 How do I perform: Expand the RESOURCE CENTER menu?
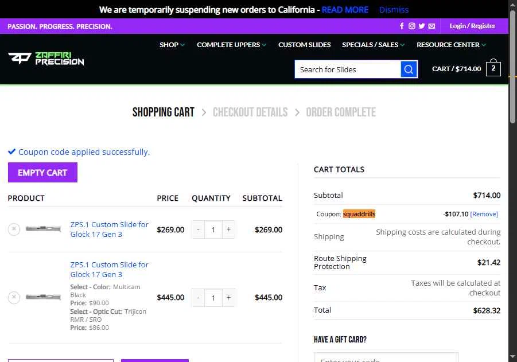[451, 45]
